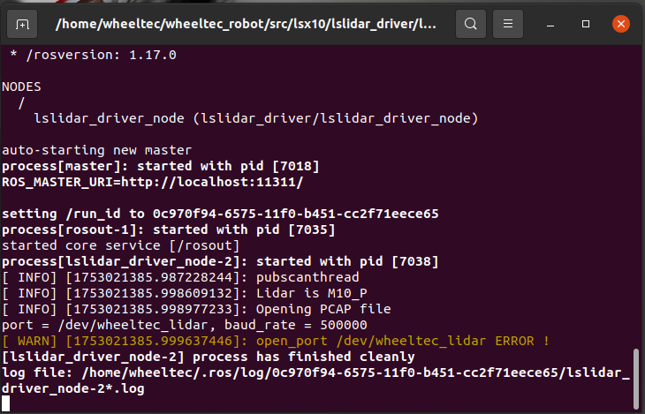Click the '/rosversion: 1.17.0' line
This screenshot has width=645, height=414.
pyautogui.click(x=93, y=55)
